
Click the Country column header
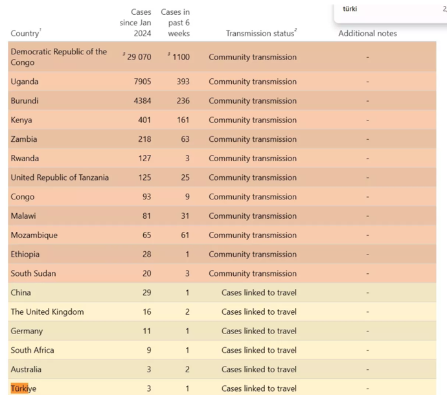(24, 34)
